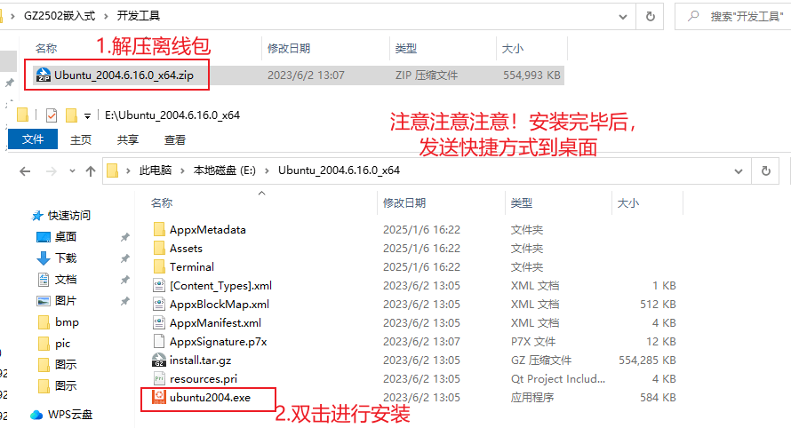Select the Assets folder icon

[159, 249]
